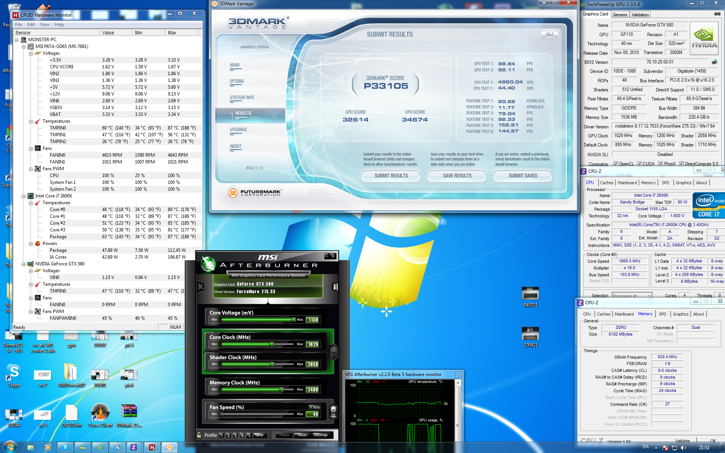Click the NVIDIA logo in GPU-Z
Screen dimensions: 725x453
[704, 39]
